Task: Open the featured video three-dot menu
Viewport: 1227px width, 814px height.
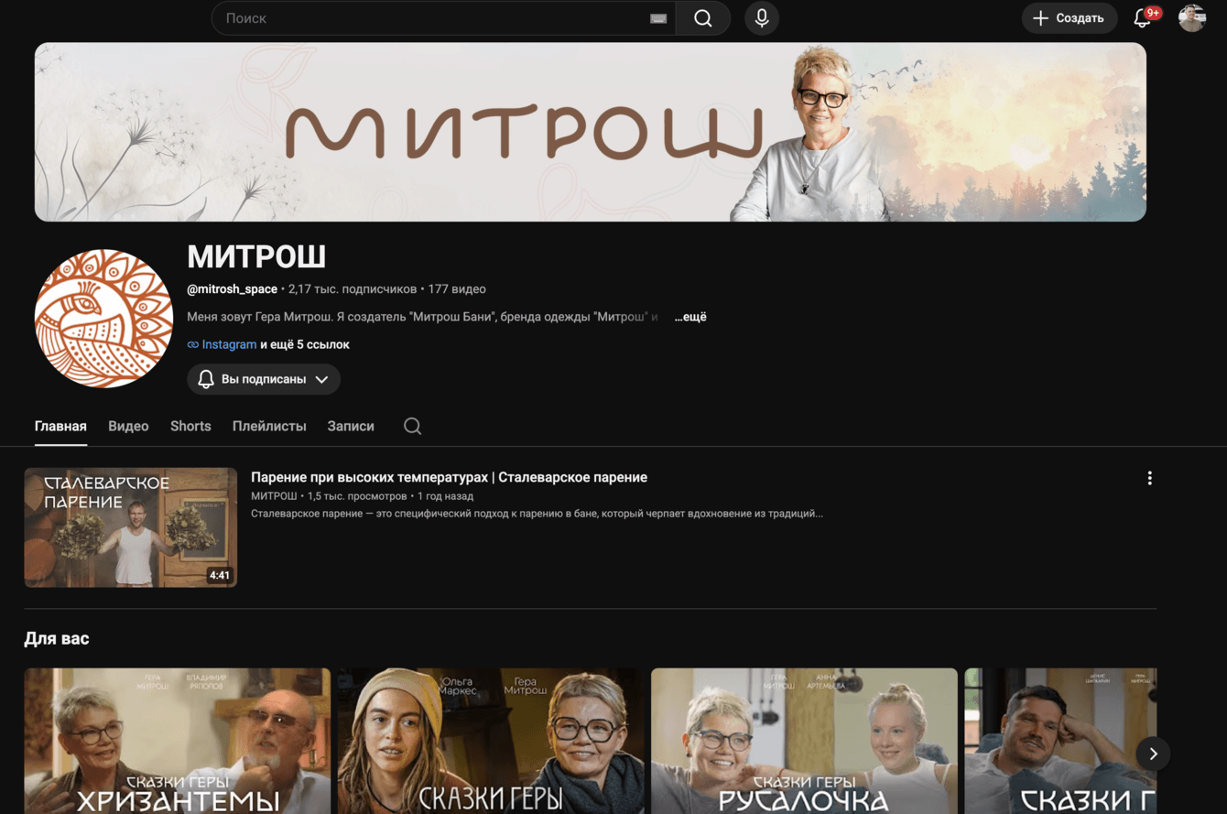Action: coord(1149,478)
